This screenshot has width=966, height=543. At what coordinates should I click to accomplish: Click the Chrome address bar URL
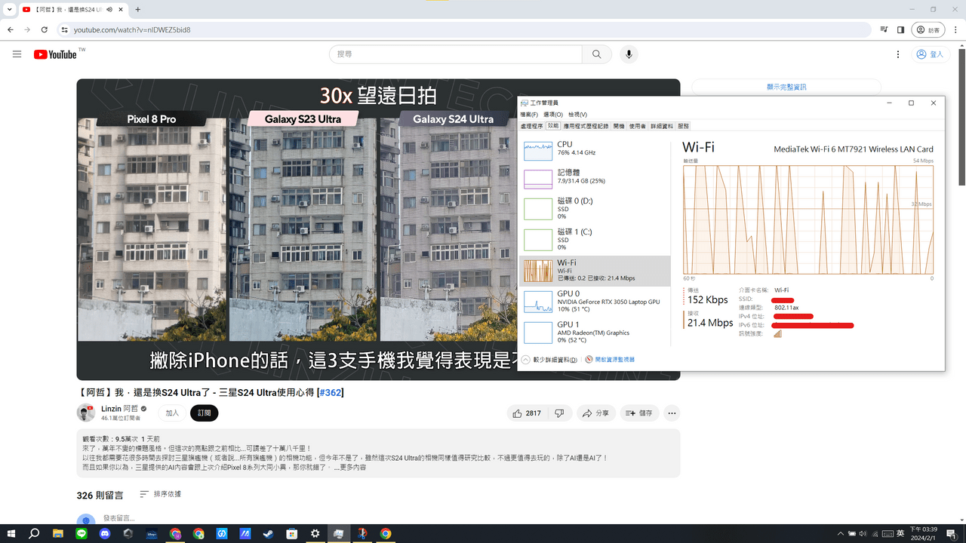pos(131,30)
